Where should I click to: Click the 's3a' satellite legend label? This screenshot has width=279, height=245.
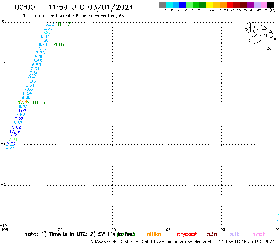pyautogui.click(x=212, y=234)
